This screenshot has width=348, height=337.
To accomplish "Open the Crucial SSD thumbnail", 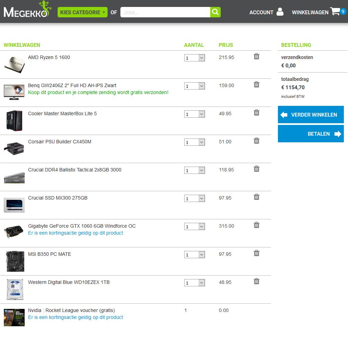I will 14,205.
